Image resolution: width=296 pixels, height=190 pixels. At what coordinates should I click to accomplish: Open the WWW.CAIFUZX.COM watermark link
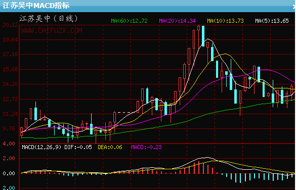click(x=52, y=30)
